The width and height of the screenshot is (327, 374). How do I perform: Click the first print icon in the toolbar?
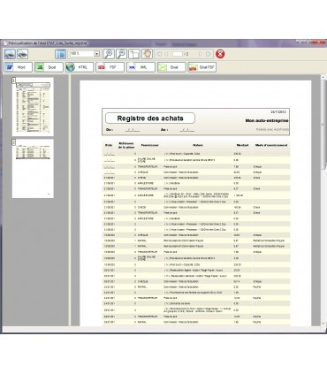pos(10,54)
